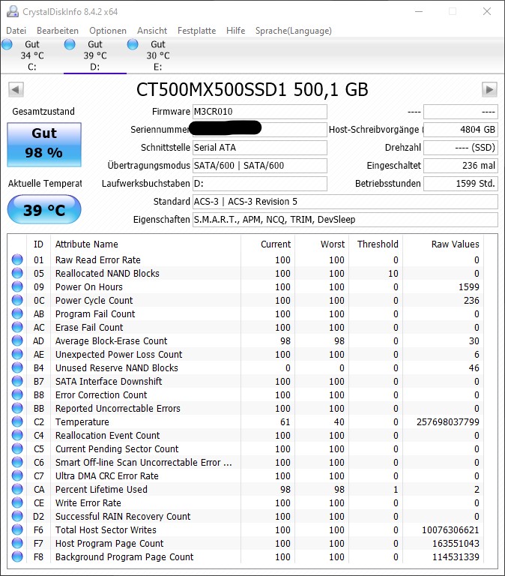Click status icon of Ultra DMA CRC Error Rate
The height and width of the screenshot is (576, 505).
[17, 475]
